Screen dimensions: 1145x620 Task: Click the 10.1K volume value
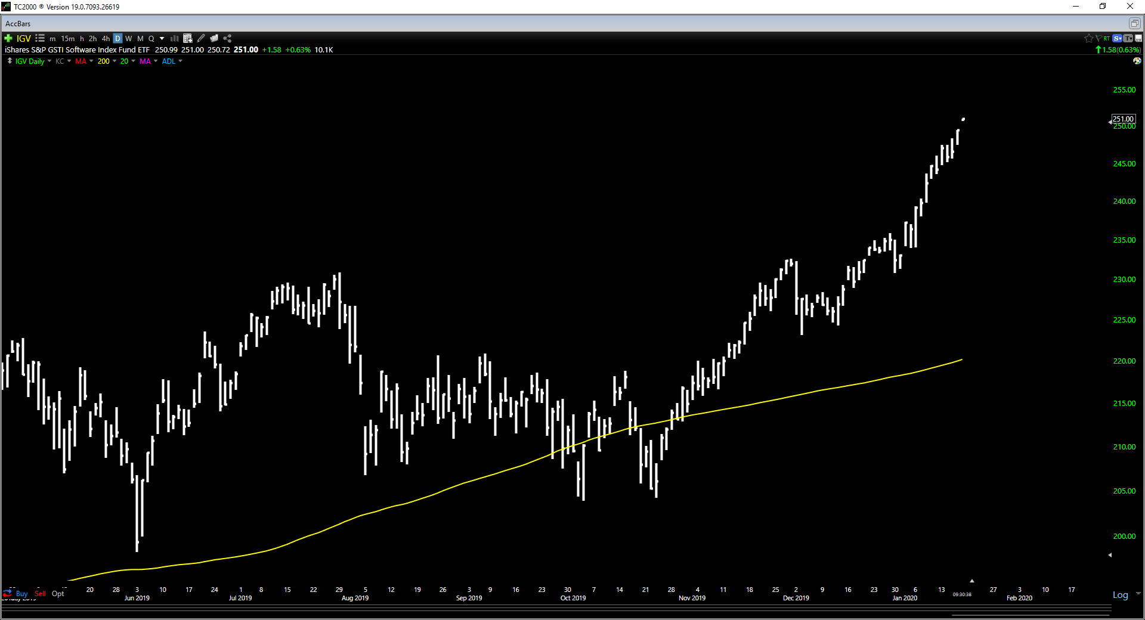pos(324,50)
